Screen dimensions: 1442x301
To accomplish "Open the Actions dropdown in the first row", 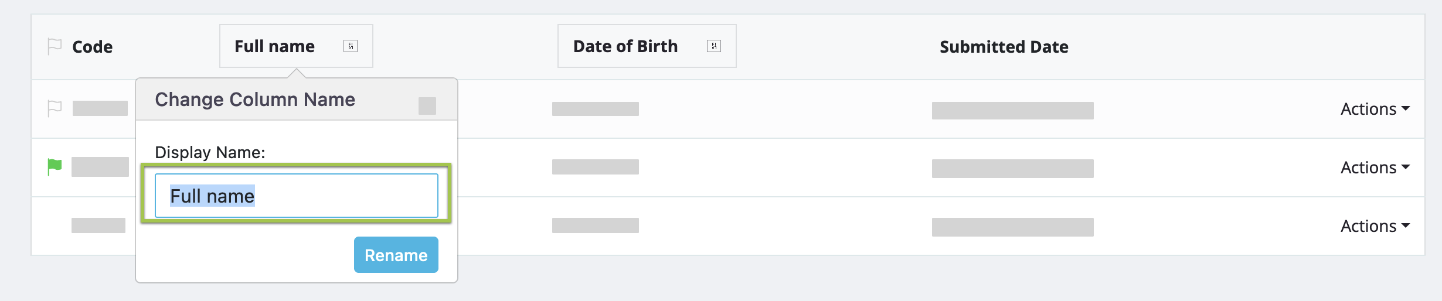I will point(1375,109).
